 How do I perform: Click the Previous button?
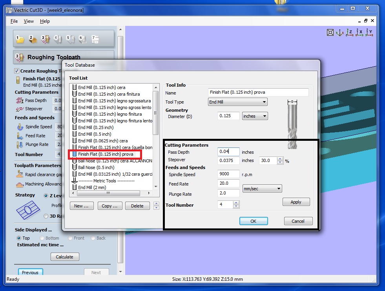[30, 272]
